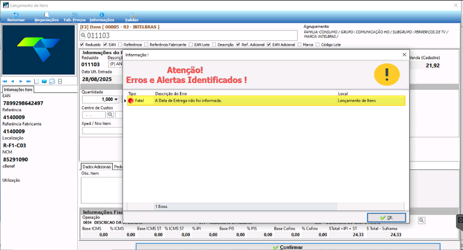Click the document icon below the product image

point(36,81)
